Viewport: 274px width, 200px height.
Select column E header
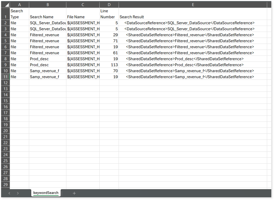point(193,5)
